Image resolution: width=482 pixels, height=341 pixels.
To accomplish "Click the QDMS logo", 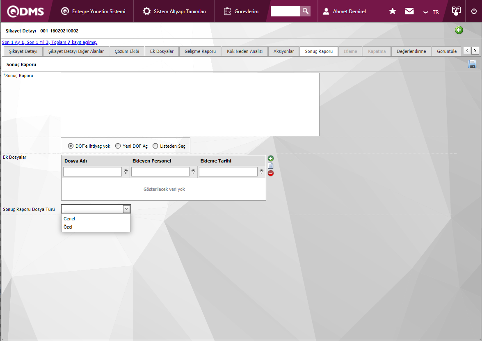I will click(25, 11).
